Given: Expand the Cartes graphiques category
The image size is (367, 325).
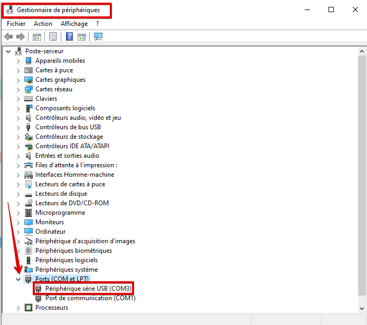Looking at the screenshot, I should click(x=18, y=80).
